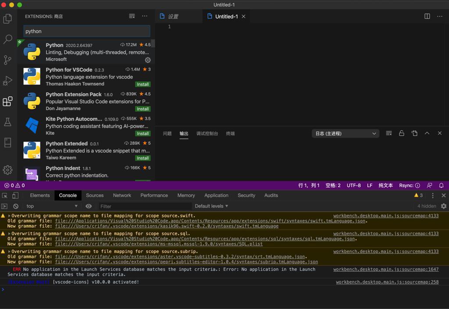449x309 pixels.
Task: Open the Run and Debug view
Action: click(7, 81)
